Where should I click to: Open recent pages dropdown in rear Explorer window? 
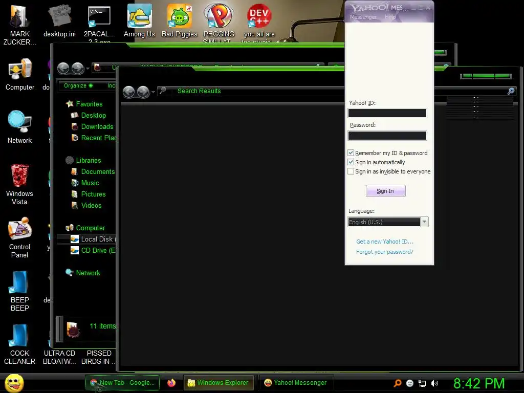[88, 69]
